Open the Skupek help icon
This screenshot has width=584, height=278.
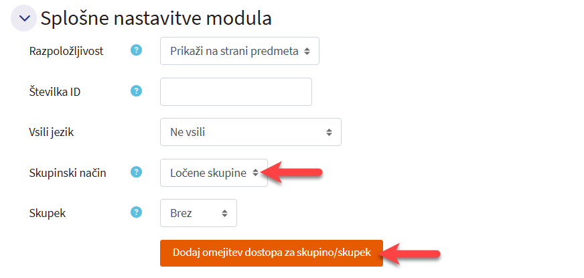tap(137, 212)
